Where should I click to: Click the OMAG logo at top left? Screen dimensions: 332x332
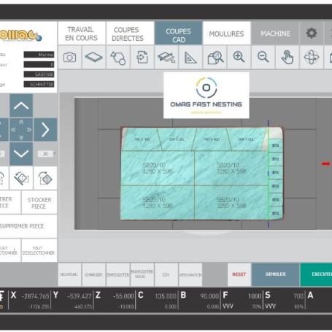20,36
